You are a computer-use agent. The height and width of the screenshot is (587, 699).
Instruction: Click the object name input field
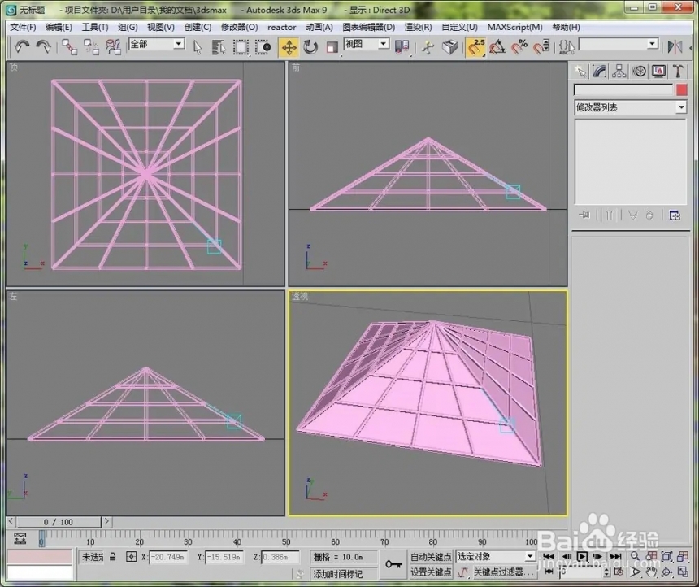[x=623, y=89]
